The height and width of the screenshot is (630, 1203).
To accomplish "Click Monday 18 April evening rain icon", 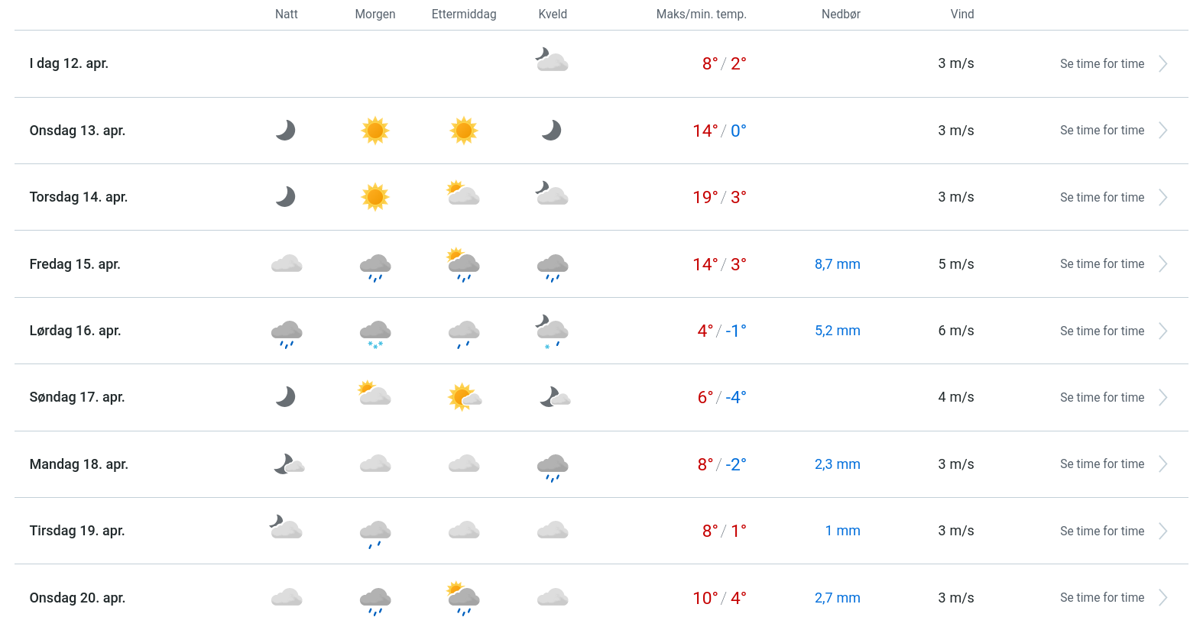I will click(x=553, y=467).
